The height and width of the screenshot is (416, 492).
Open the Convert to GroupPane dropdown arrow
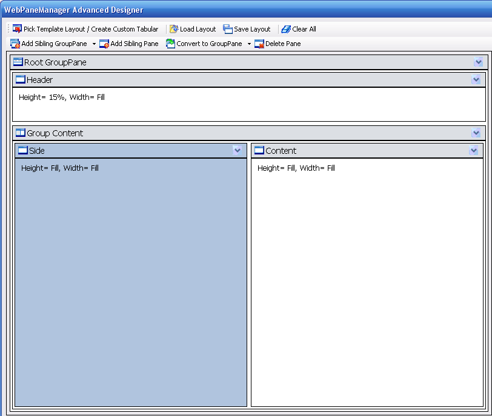click(x=249, y=44)
